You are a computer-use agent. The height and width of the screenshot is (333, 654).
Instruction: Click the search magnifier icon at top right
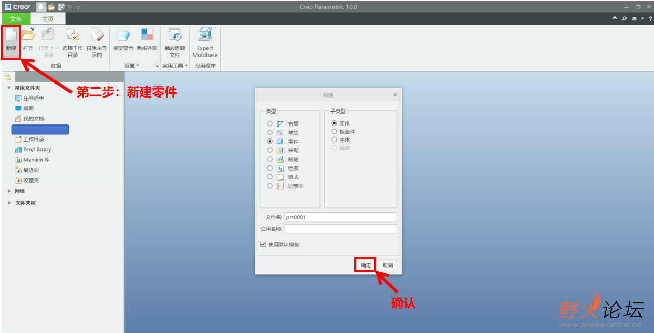pos(624,19)
